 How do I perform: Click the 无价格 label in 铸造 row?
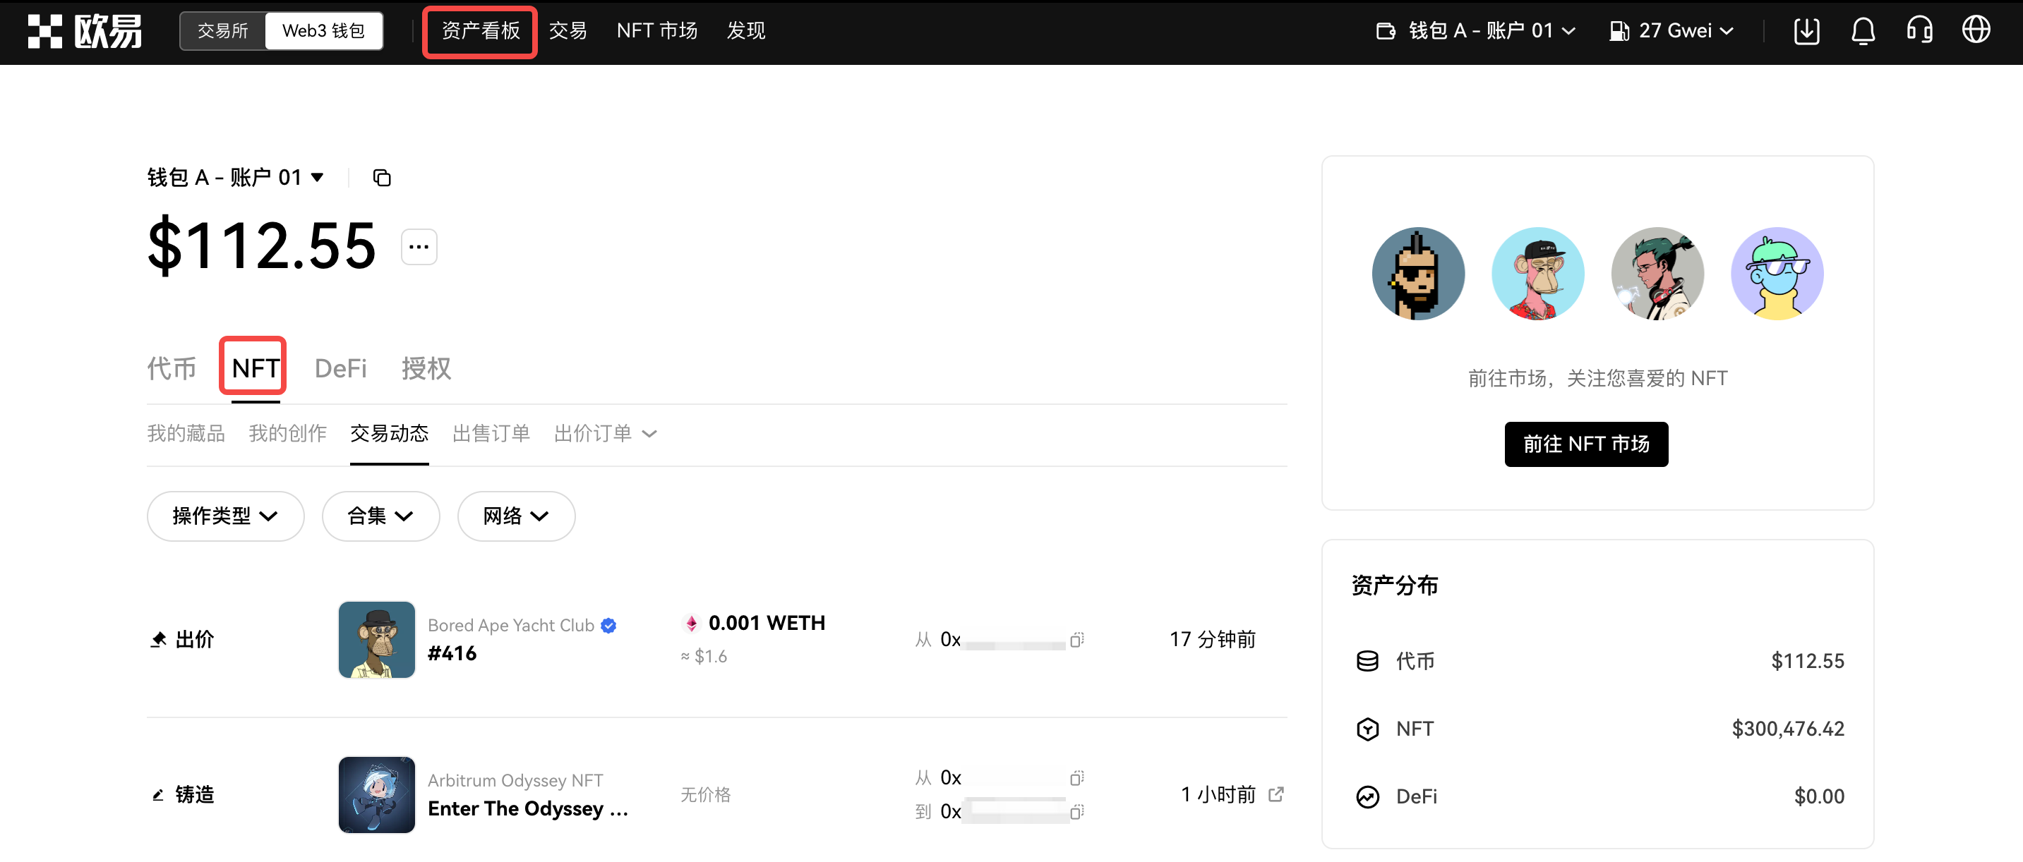click(x=705, y=794)
